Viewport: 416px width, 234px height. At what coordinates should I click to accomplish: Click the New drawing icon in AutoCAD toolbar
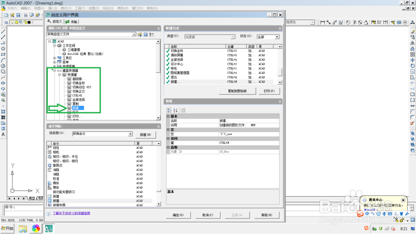(x=6, y=15)
